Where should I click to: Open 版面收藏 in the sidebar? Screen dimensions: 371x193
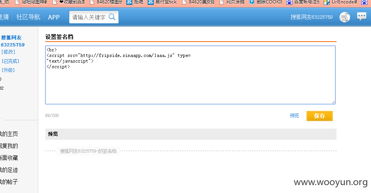pos(9,158)
